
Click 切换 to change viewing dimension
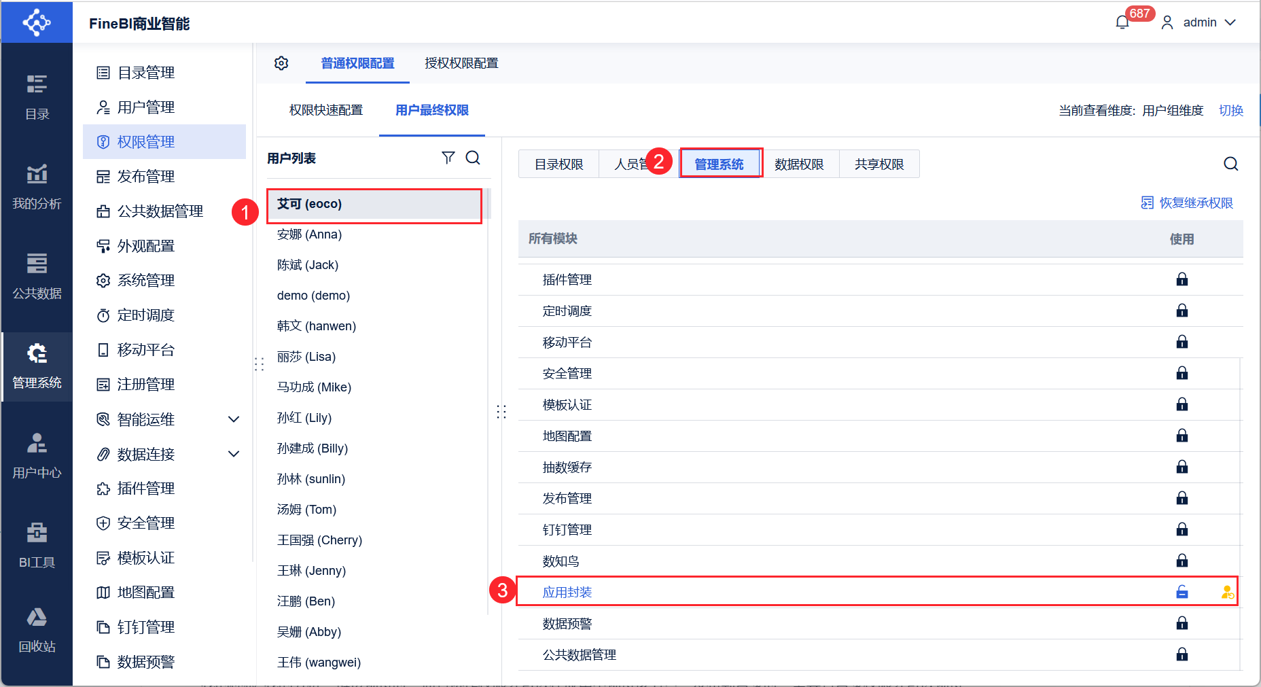[x=1231, y=110]
